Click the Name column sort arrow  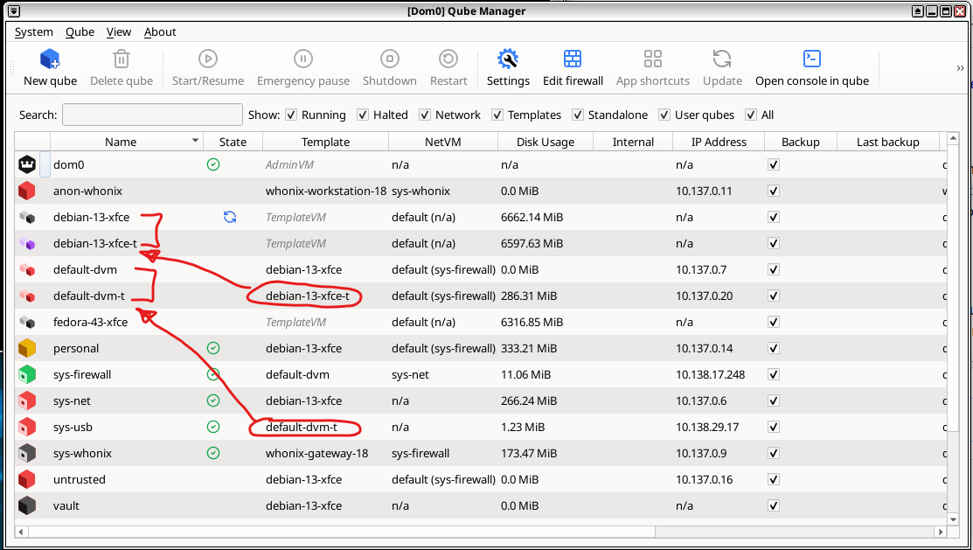coord(195,141)
